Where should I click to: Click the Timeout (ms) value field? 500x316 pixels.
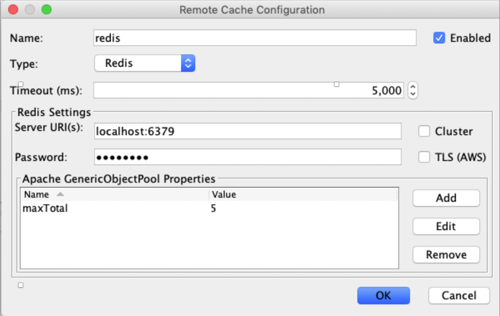pos(248,91)
